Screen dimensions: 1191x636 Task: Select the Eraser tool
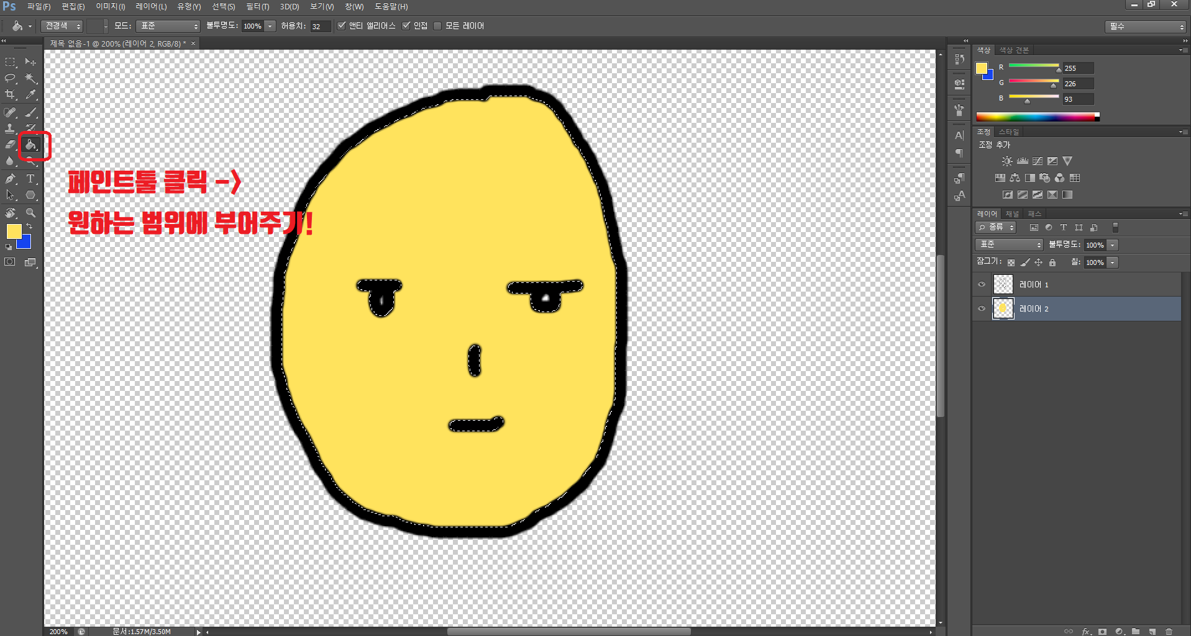coord(11,145)
